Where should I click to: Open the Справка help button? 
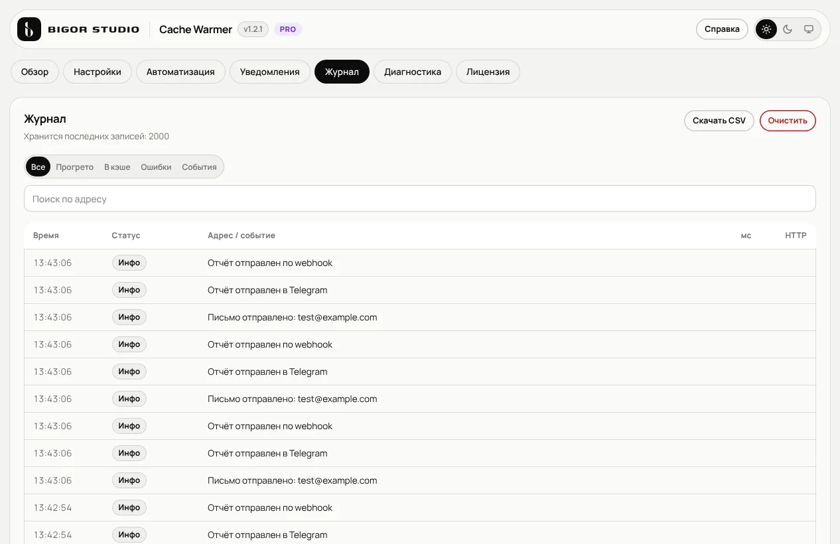coord(722,29)
